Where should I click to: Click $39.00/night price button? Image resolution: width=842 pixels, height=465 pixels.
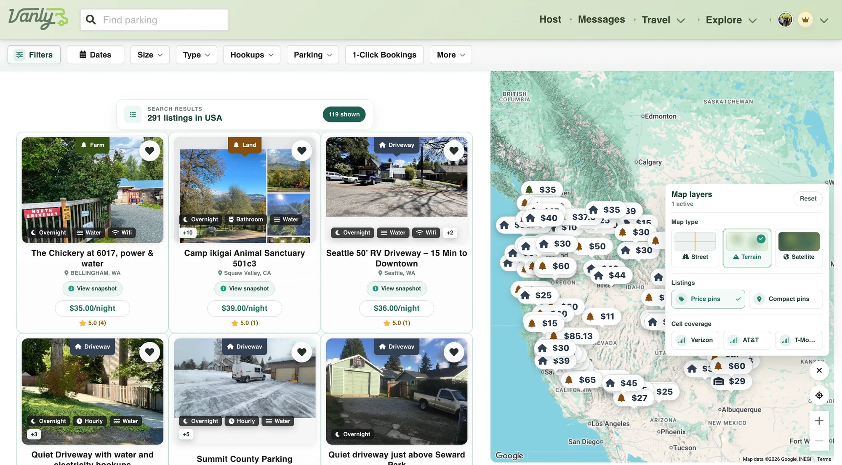tap(245, 308)
